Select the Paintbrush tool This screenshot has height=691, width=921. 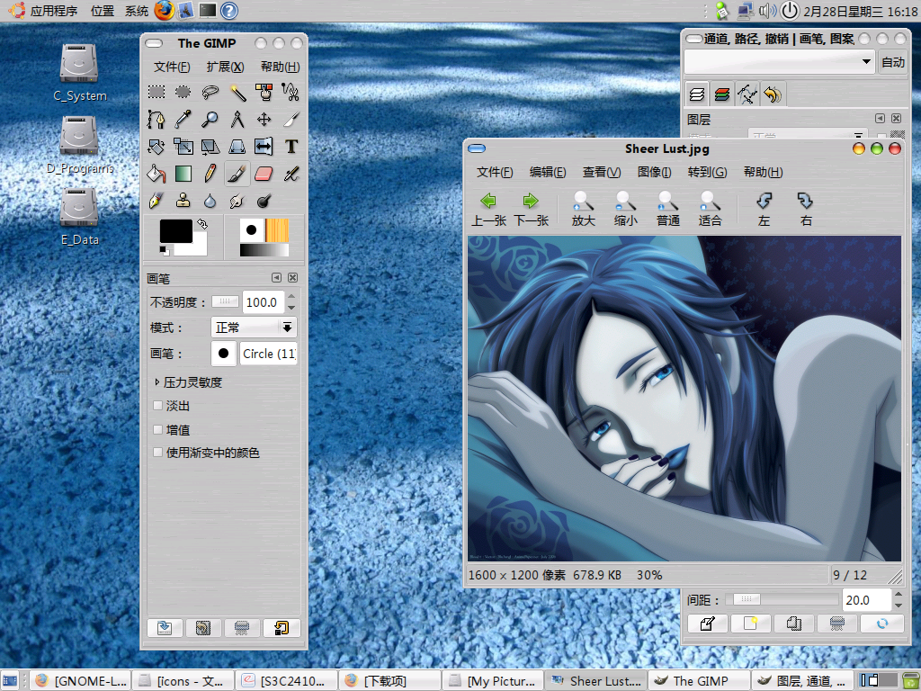coord(237,174)
